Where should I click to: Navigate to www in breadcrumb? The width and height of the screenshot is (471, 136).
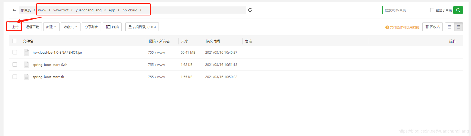(42, 10)
